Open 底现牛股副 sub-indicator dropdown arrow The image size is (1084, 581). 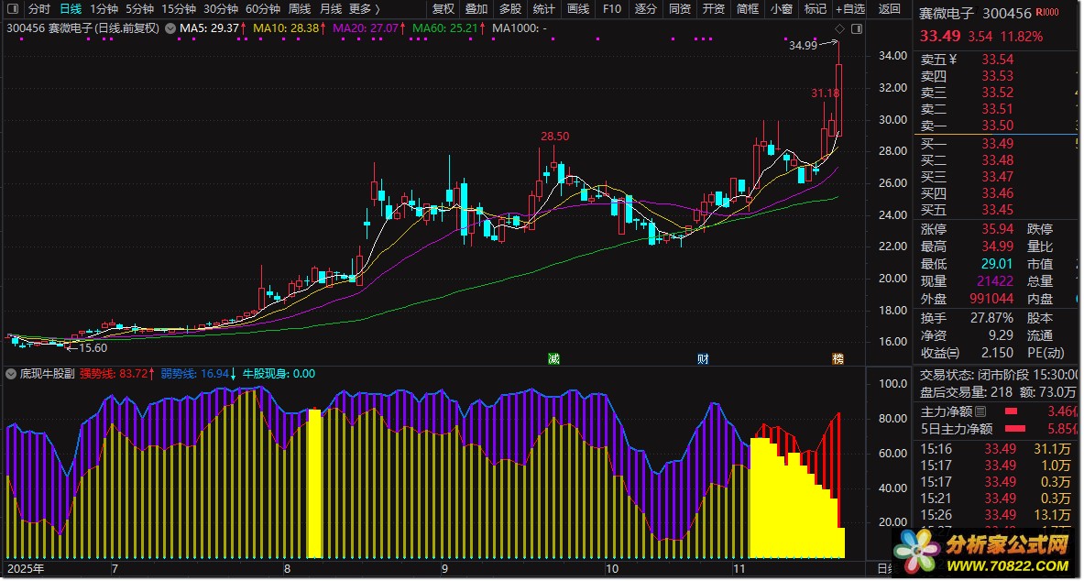click(11, 374)
